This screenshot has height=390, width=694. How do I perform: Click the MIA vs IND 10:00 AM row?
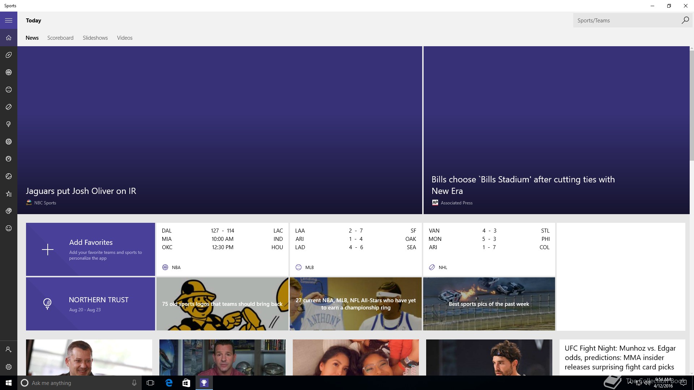coord(222,239)
